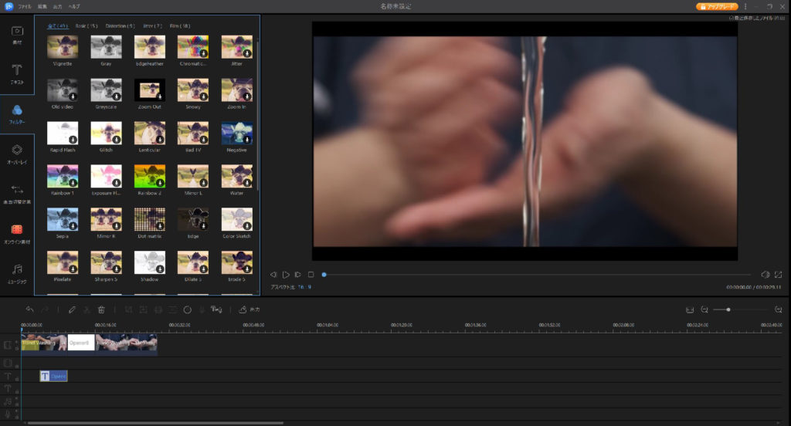Switch to the Film (18) filter tab
The width and height of the screenshot is (791, 426).
coord(179,25)
